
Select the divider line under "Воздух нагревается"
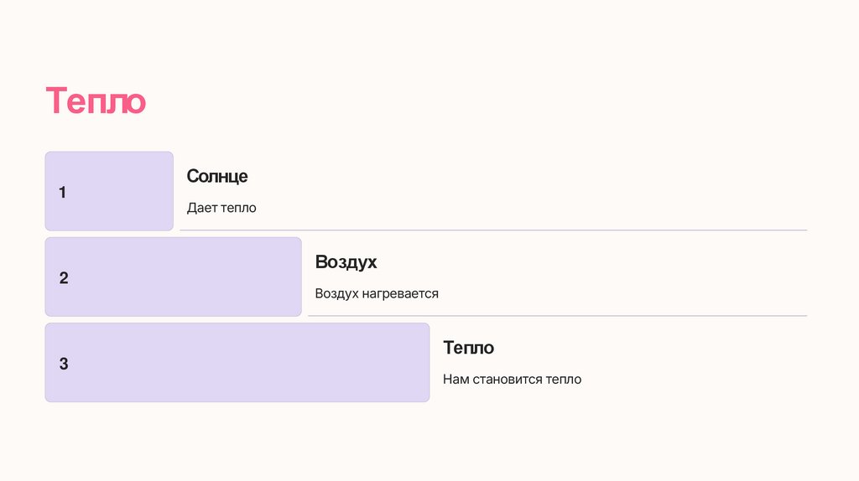pos(557,315)
